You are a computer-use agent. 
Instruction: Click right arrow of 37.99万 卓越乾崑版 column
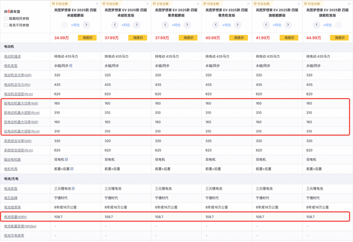pos(137,25)
